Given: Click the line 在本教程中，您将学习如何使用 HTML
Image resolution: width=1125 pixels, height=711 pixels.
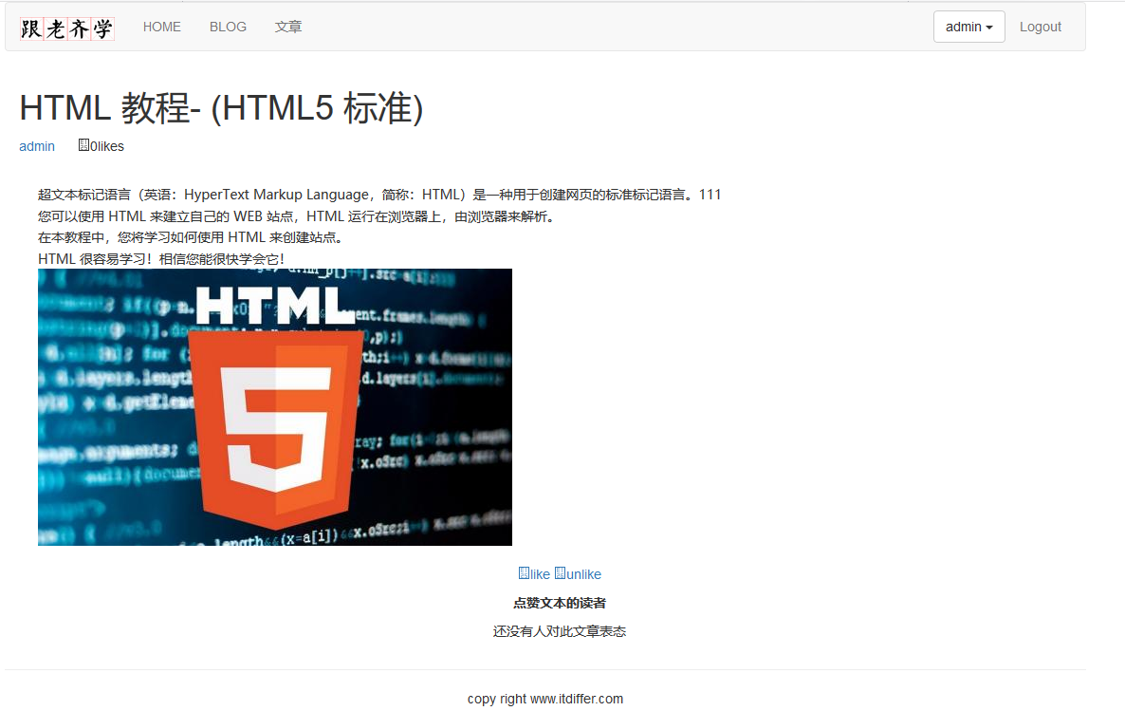Looking at the screenshot, I should 191,237.
